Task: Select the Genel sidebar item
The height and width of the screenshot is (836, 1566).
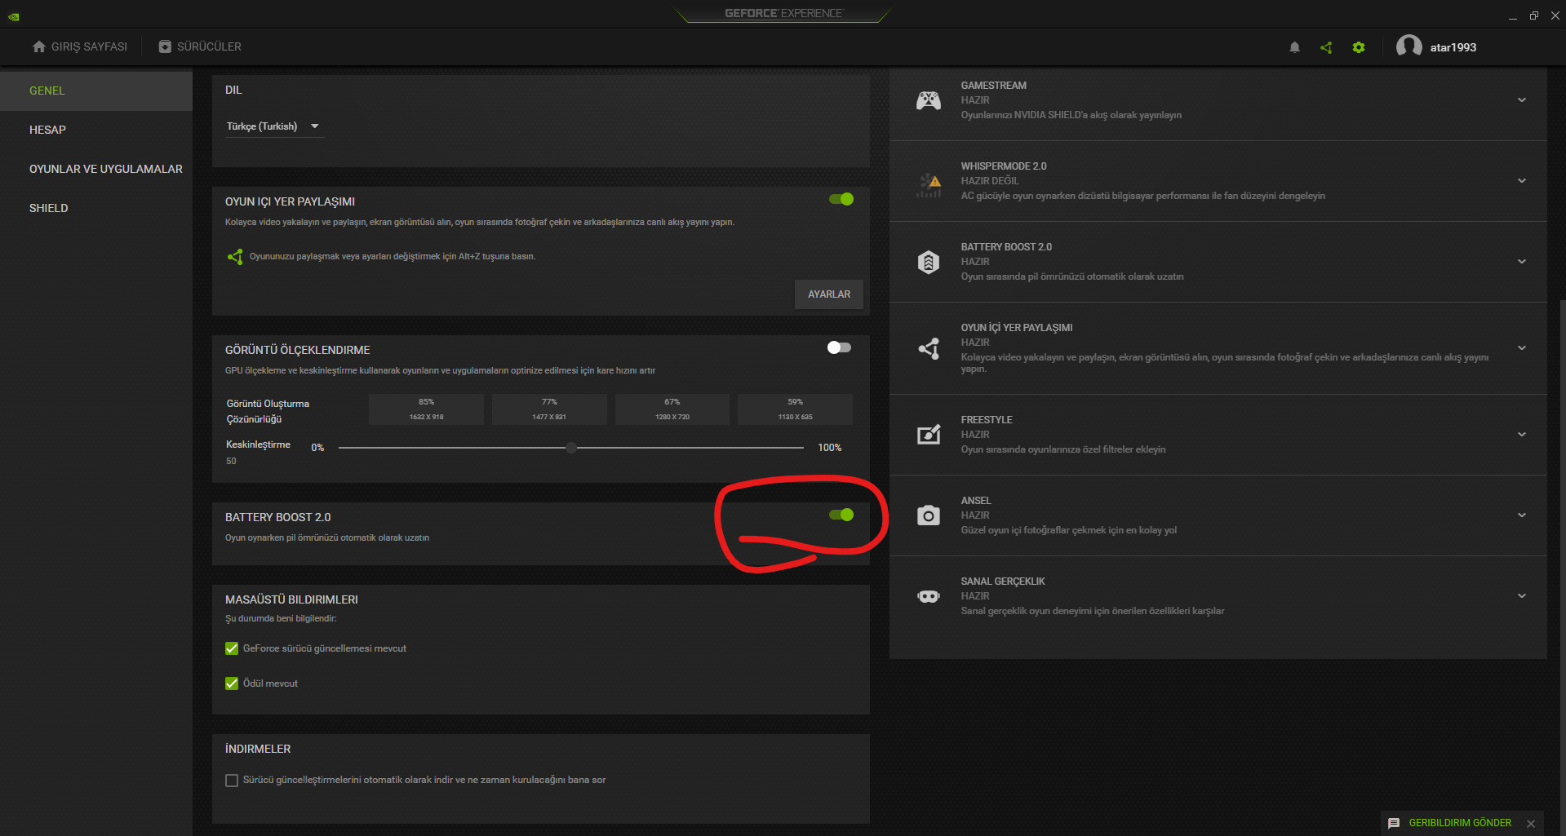Action: click(96, 91)
